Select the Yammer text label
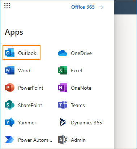This screenshot has height=149, width=137. pyautogui.click(x=27, y=123)
